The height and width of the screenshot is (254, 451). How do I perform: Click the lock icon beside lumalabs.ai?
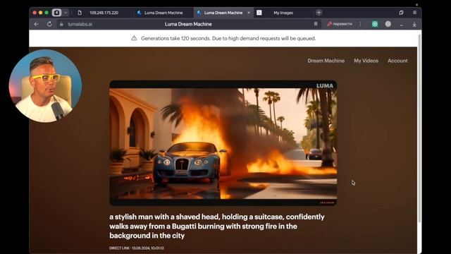click(61, 24)
